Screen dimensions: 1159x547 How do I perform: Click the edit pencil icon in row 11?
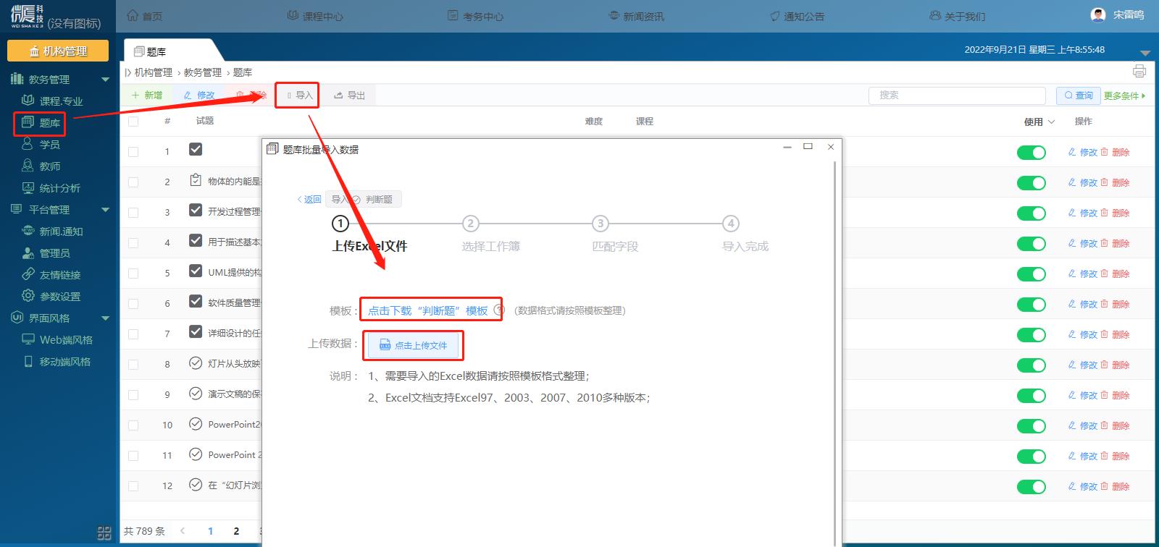tap(1072, 456)
